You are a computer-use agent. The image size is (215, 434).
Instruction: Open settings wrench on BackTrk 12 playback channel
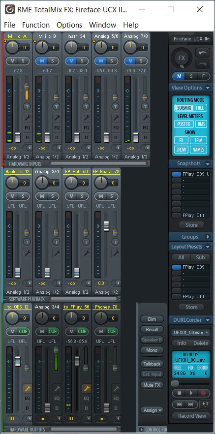(27, 253)
